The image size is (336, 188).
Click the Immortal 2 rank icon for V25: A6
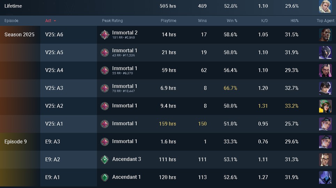105,34
